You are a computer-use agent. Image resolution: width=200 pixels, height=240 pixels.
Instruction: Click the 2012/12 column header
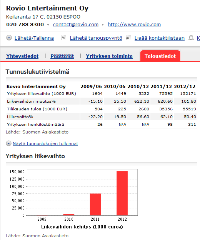(x=185, y=86)
